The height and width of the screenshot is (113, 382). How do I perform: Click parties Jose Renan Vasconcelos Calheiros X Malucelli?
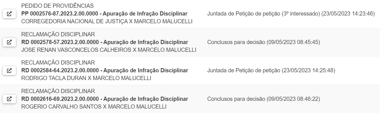coord(109,50)
